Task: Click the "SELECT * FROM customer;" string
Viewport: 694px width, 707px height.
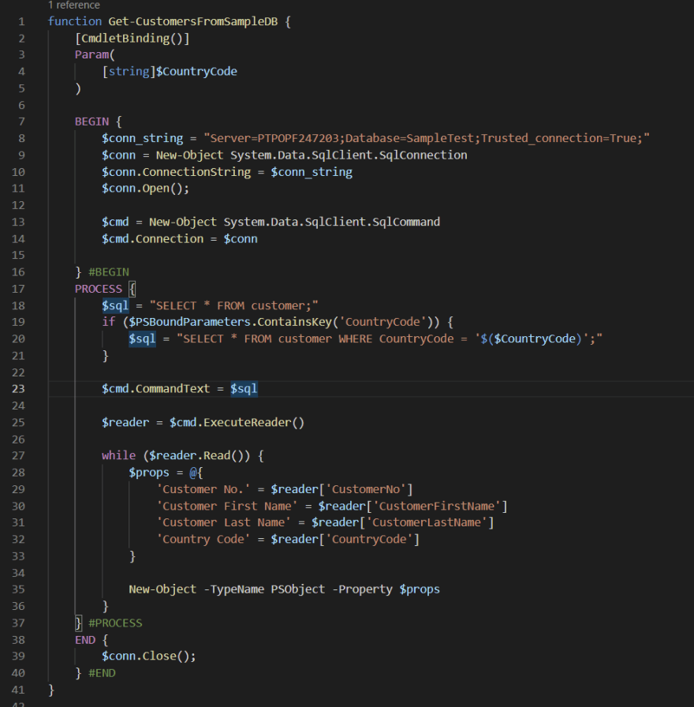Action: point(234,305)
